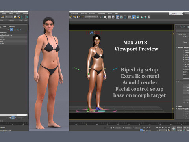This screenshot has height=142, width=189.
Task: Open the Customize menu in the main menu bar
Action: click(x=74, y=14)
